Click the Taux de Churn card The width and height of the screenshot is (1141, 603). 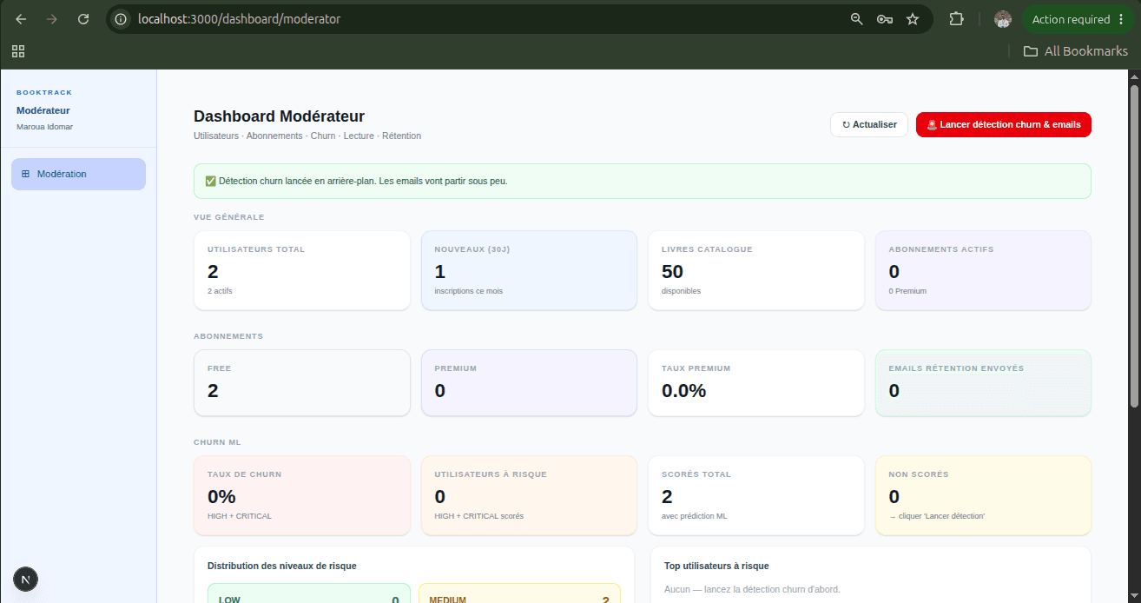pos(302,495)
